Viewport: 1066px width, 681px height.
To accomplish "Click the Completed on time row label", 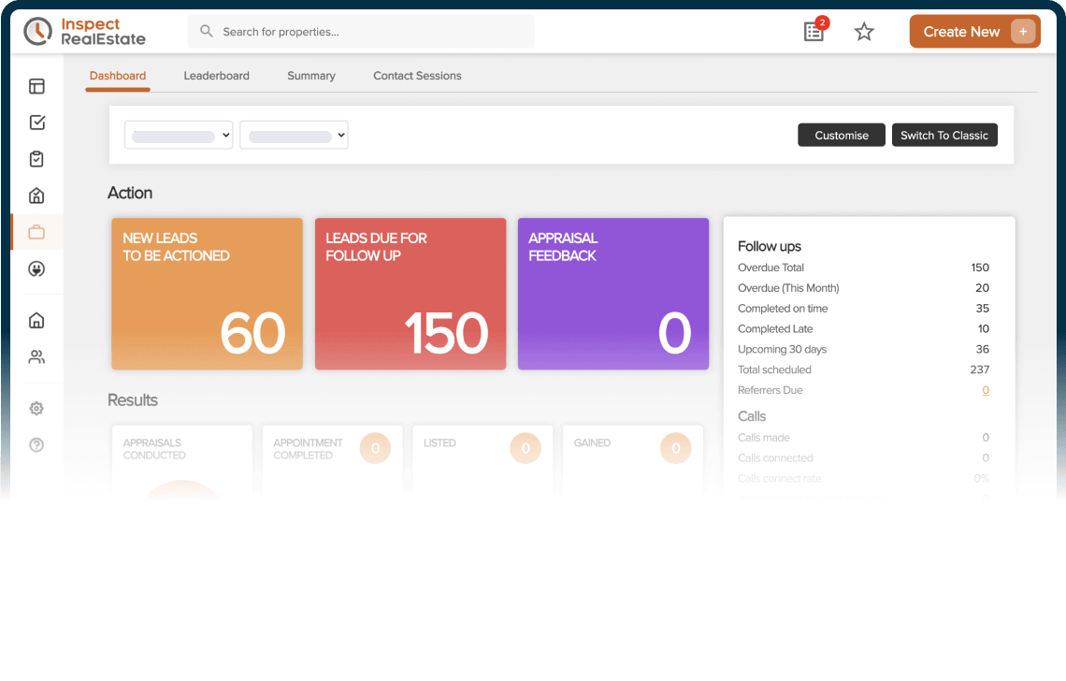I will point(784,308).
